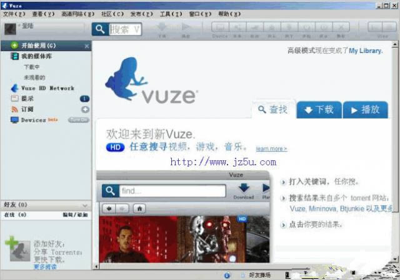Viewport: 400px width, 280px height.
Task: Open the 更多阅读 link
Action: [x=45, y=266]
